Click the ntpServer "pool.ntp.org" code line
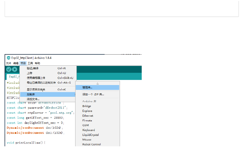Image resolution: width=243 pixels, height=167 pixels. coord(41,113)
